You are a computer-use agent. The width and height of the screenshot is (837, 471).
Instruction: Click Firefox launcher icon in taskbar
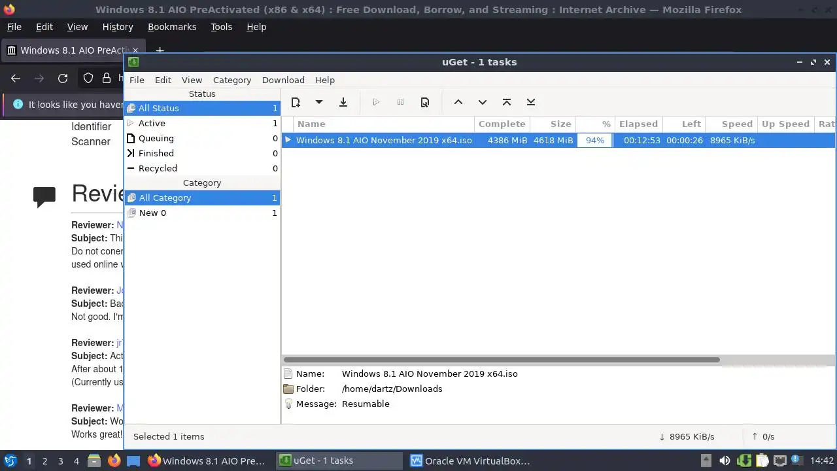coord(114,461)
